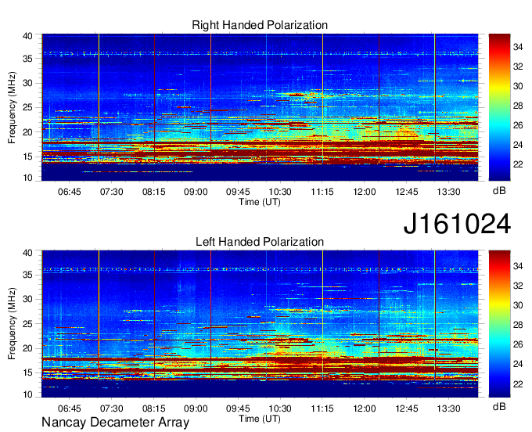Click the "10:30" time tick under the lower plot
This screenshot has height=432, width=532.
pos(280,409)
